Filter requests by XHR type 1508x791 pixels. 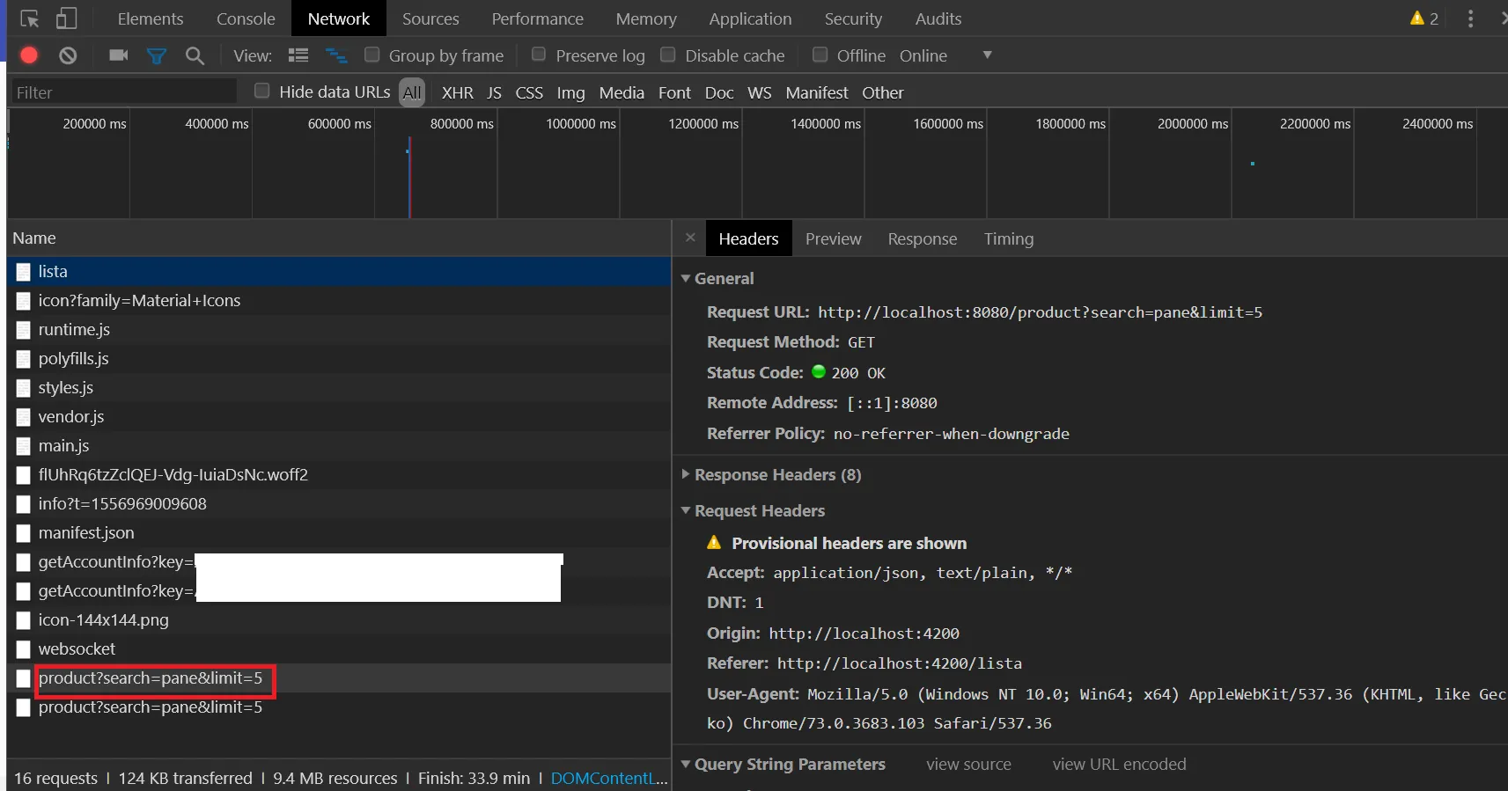457,92
